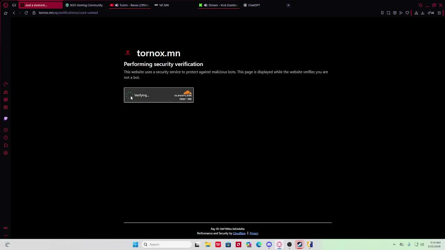Open the Privacy footer link
This screenshot has height=250, width=445.
pos(254,233)
